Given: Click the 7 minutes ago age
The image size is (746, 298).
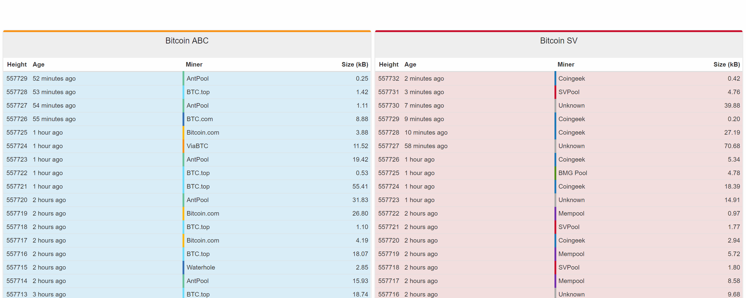Looking at the screenshot, I should (424, 106).
